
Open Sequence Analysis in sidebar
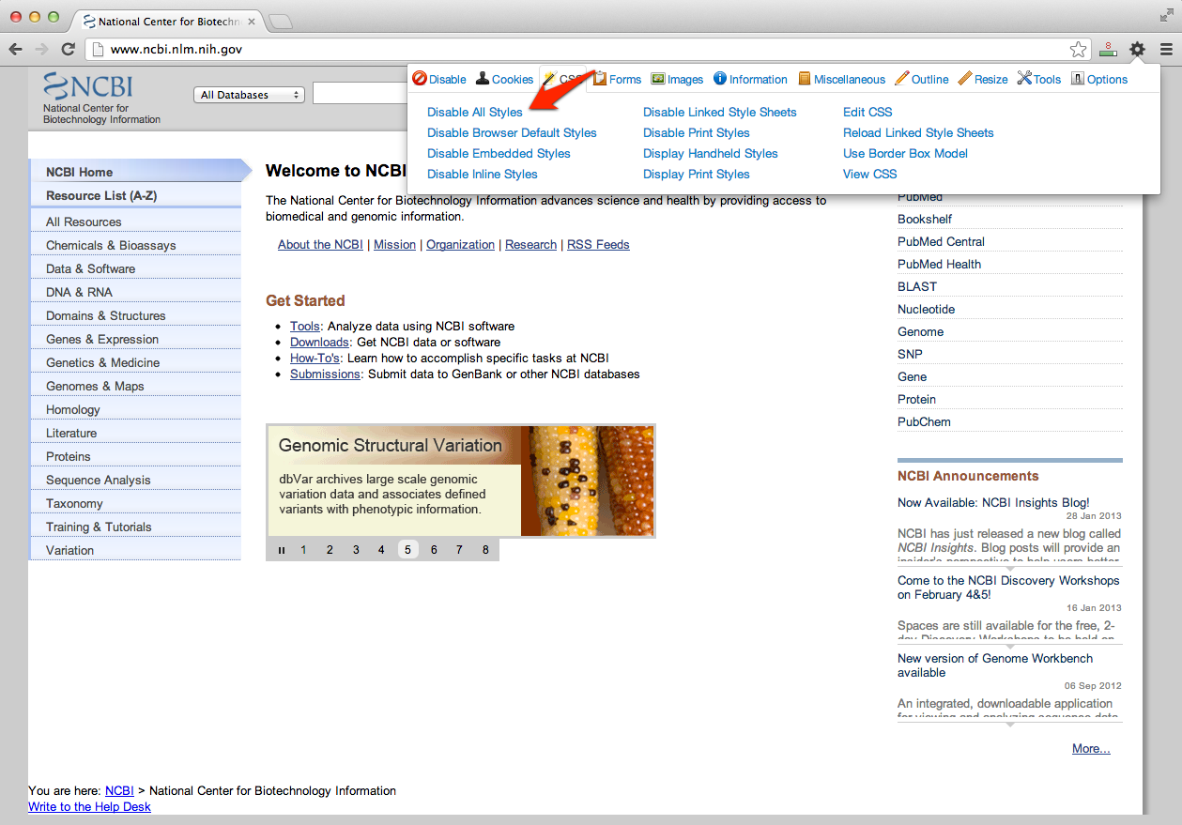click(135, 480)
